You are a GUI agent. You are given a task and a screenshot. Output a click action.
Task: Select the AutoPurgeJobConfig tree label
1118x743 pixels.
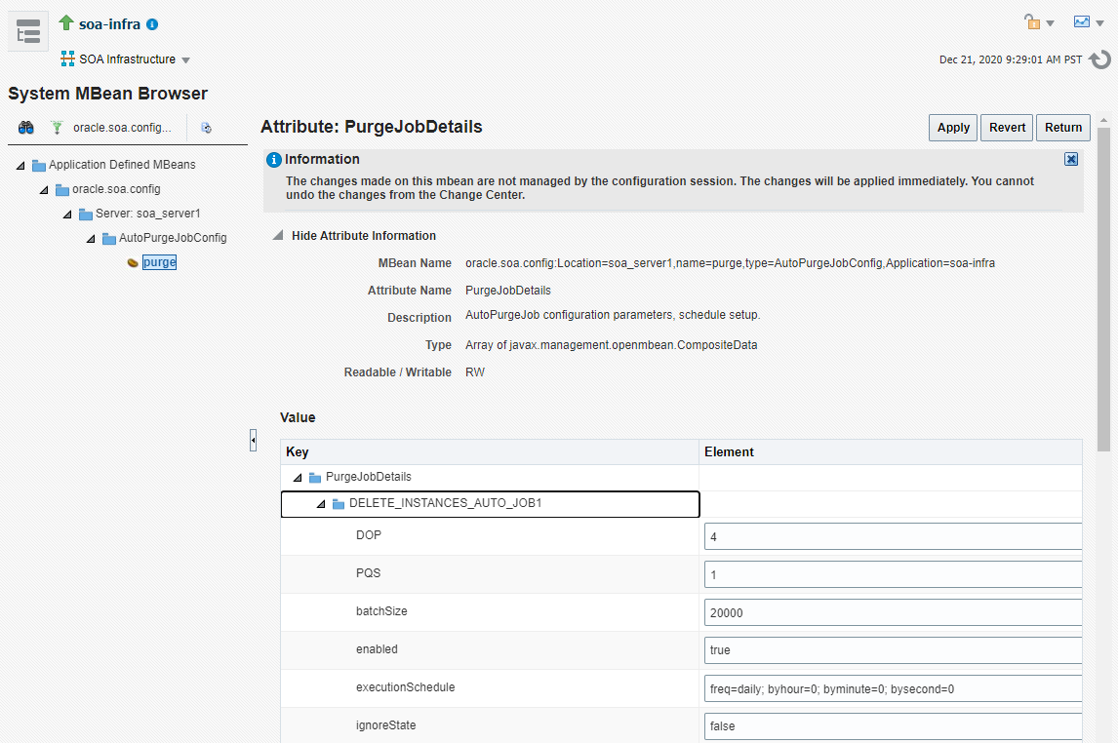pyautogui.click(x=173, y=238)
